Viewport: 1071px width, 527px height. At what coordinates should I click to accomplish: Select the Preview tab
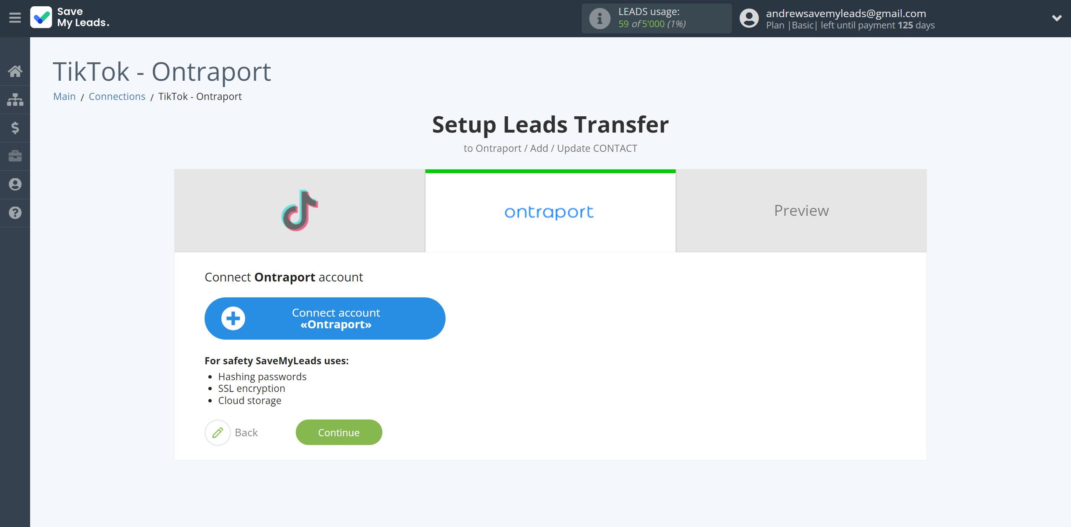coord(801,210)
